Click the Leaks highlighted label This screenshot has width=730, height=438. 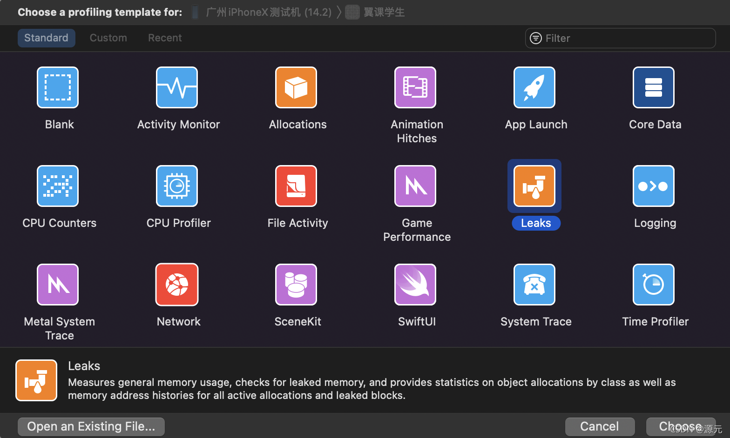tap(536, 223)
